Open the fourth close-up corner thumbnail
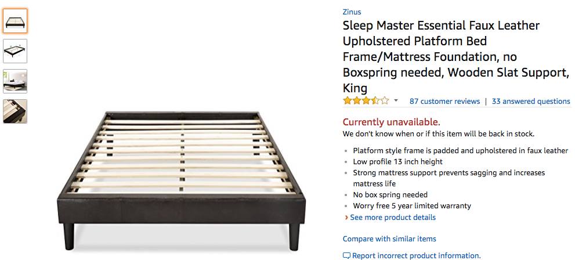 click(15, 111)
